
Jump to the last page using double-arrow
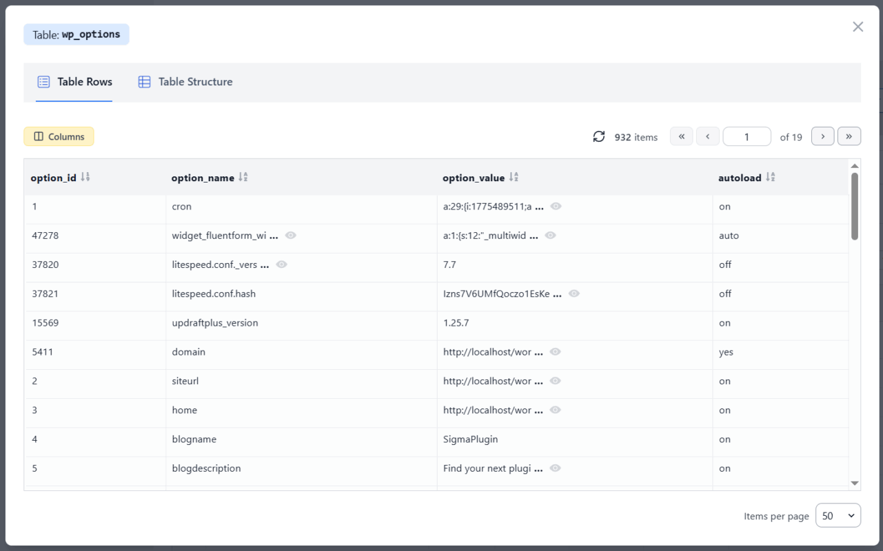(x=849, y=136)
